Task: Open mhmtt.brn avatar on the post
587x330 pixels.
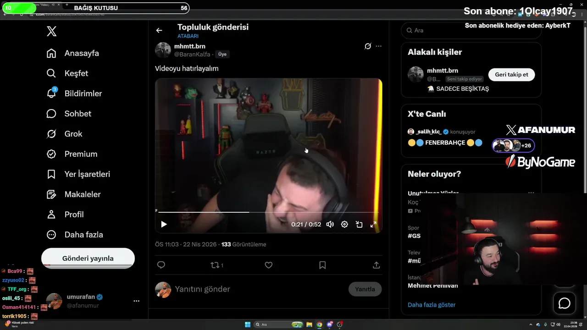Action: (163, 50)
